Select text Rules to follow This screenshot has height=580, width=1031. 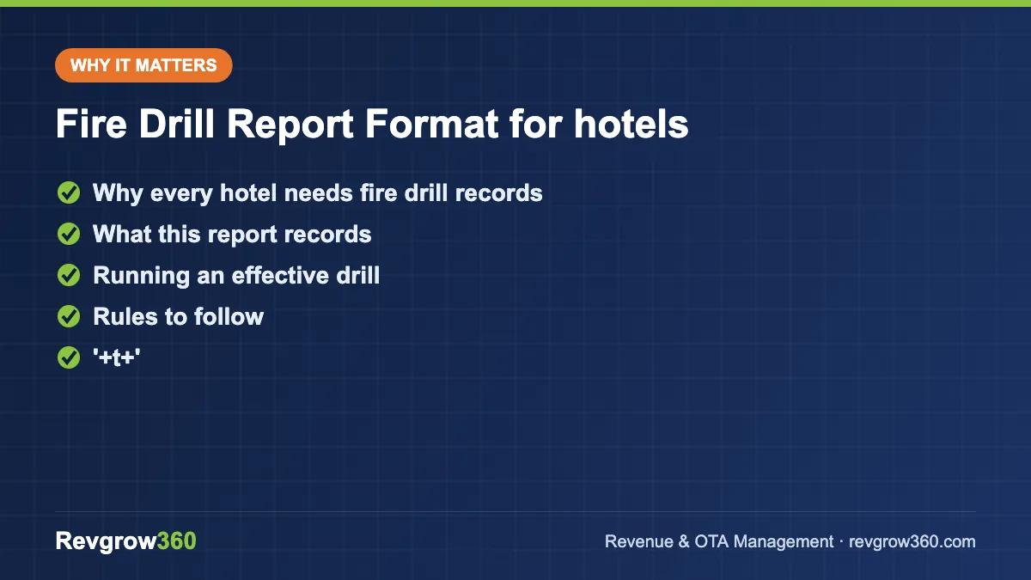(x=178, y=316)
